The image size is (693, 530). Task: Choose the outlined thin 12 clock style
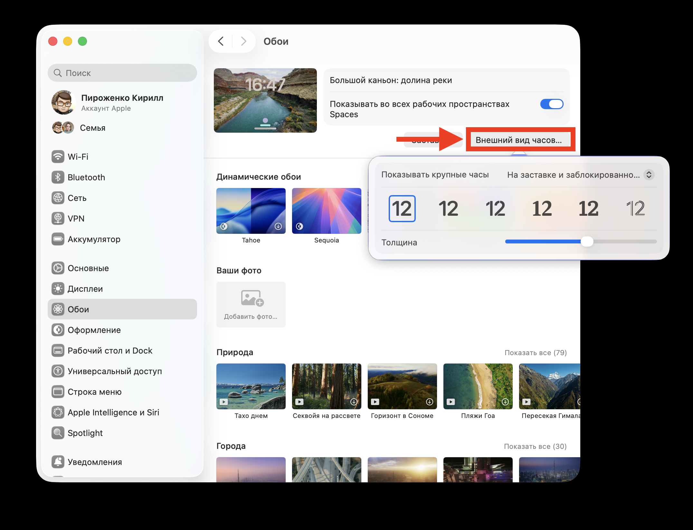(635, 209)
